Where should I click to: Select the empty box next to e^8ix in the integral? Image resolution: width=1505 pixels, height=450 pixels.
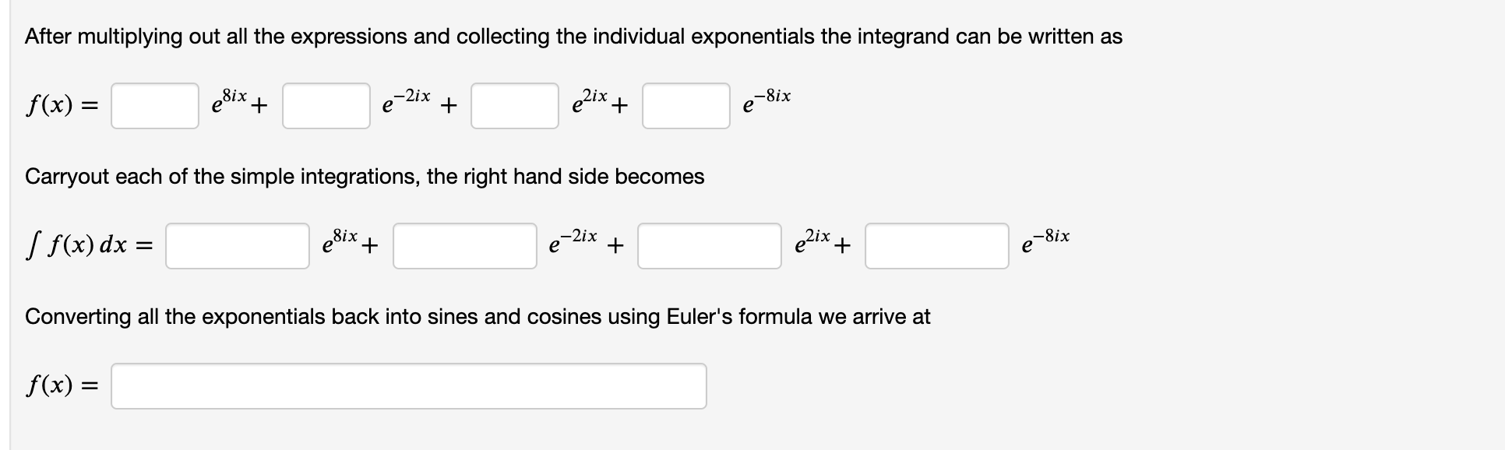click(236, 247)
